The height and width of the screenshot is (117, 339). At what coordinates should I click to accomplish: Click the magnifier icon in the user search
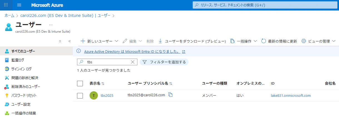pyautogui.click(x=81, y=62)
